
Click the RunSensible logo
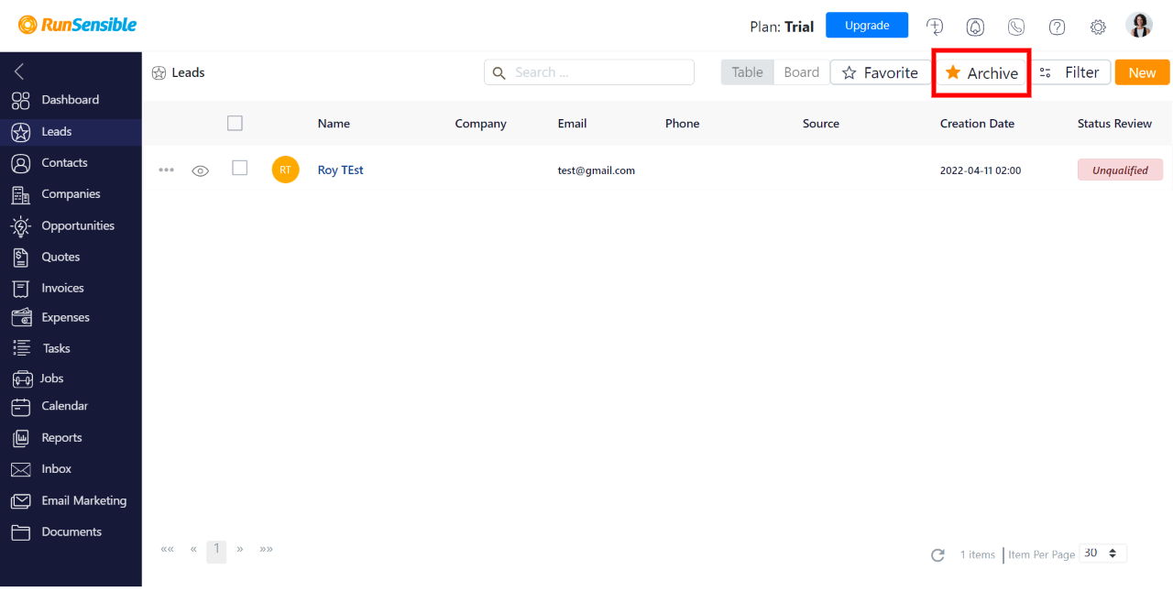point(78,25)
